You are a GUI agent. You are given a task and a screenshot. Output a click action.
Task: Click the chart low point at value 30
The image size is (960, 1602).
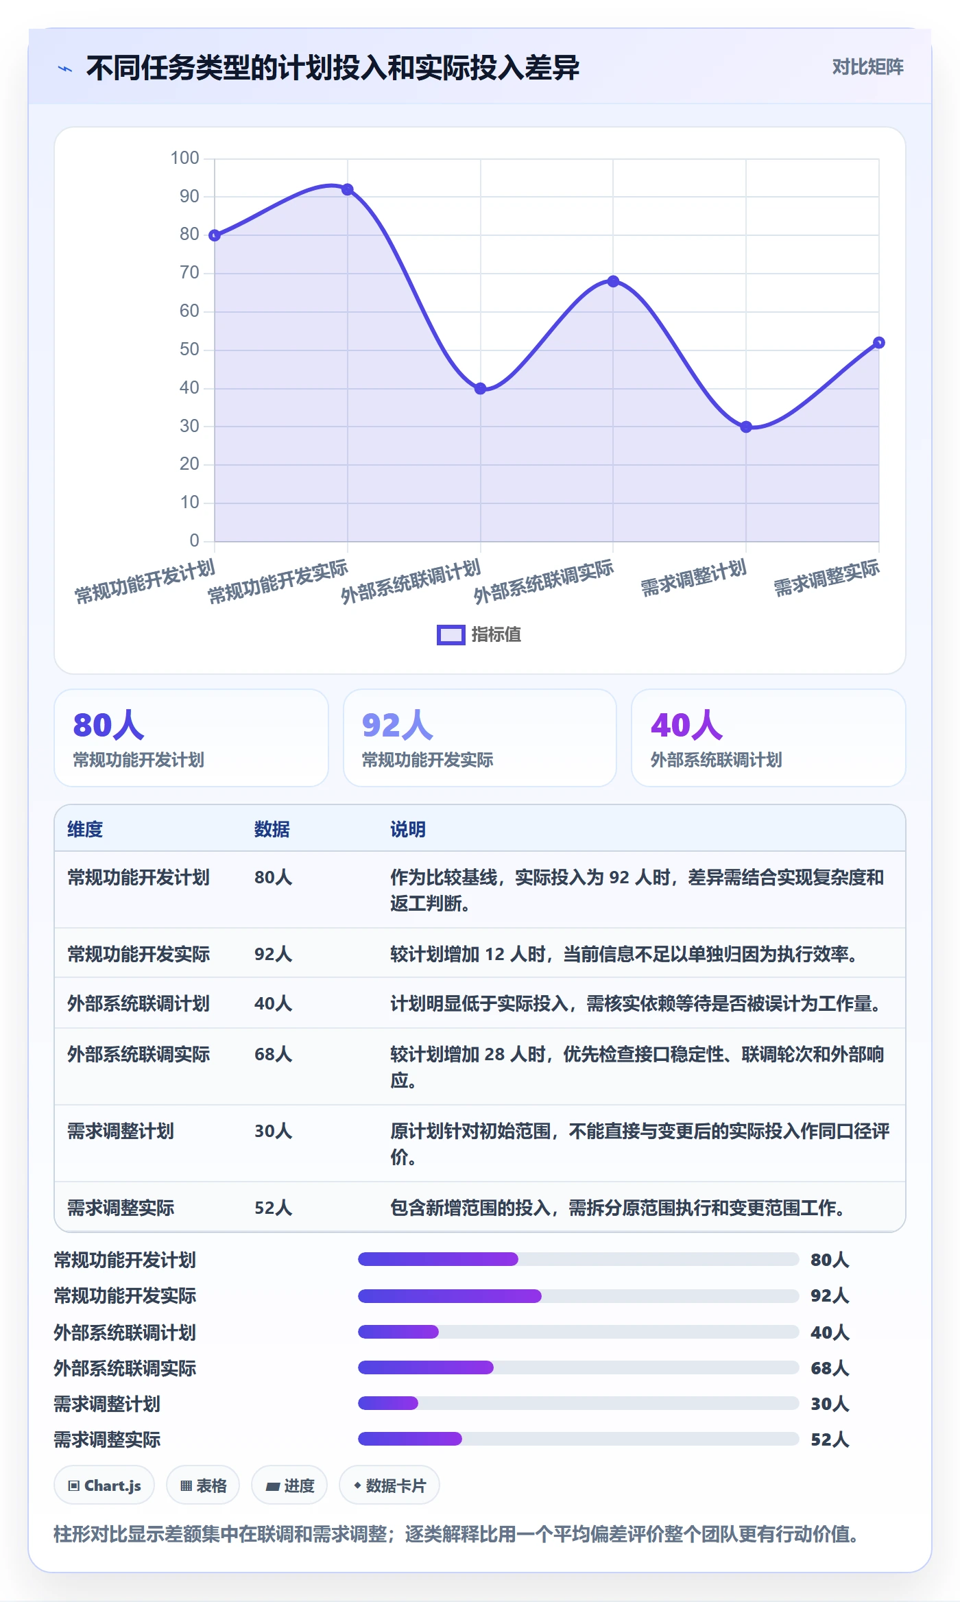[x=746, y=427]
